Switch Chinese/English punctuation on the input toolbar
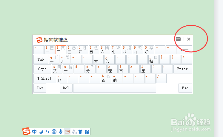223x137 pixels. click(x=47, y=132)
